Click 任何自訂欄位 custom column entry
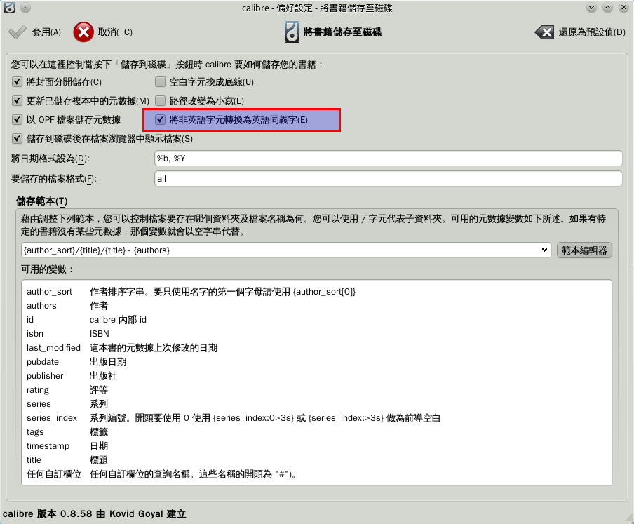 54,474
